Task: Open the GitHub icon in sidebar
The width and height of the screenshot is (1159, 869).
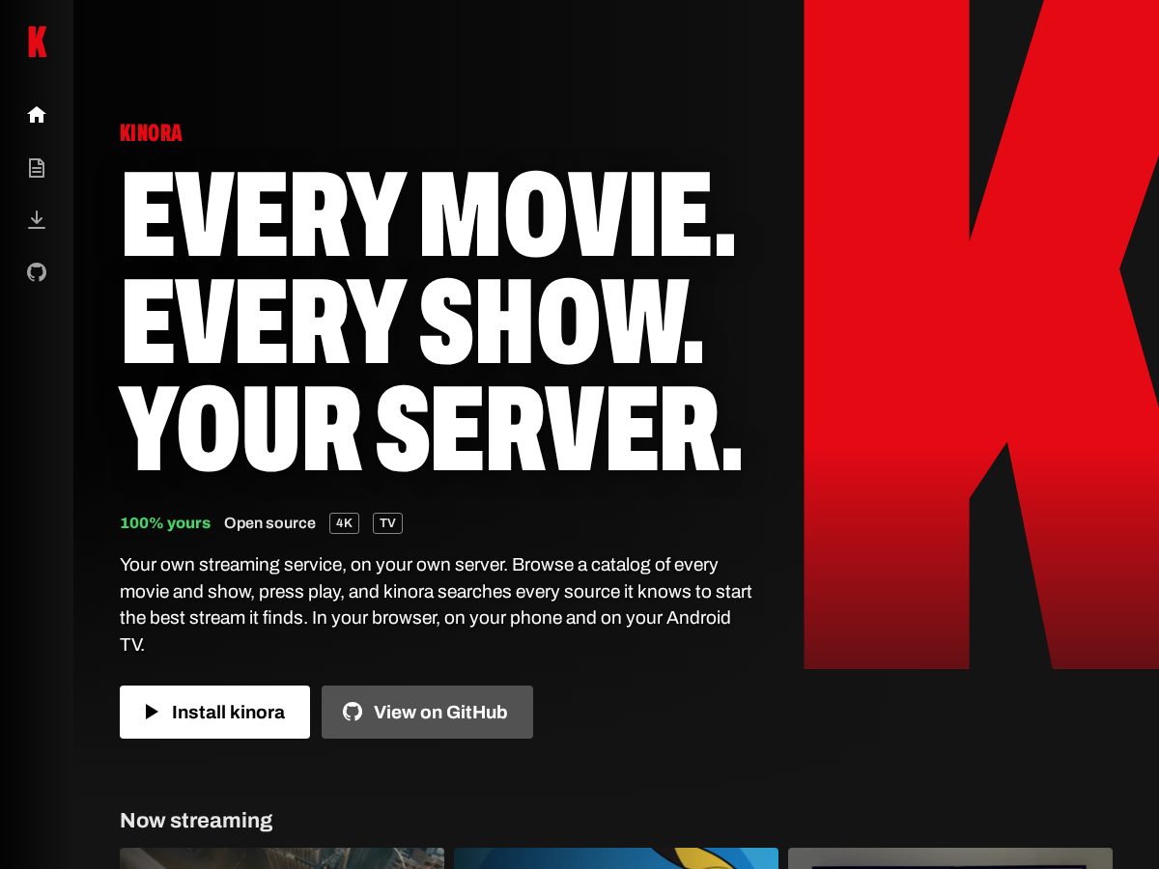Action: [x=37, y=272]
